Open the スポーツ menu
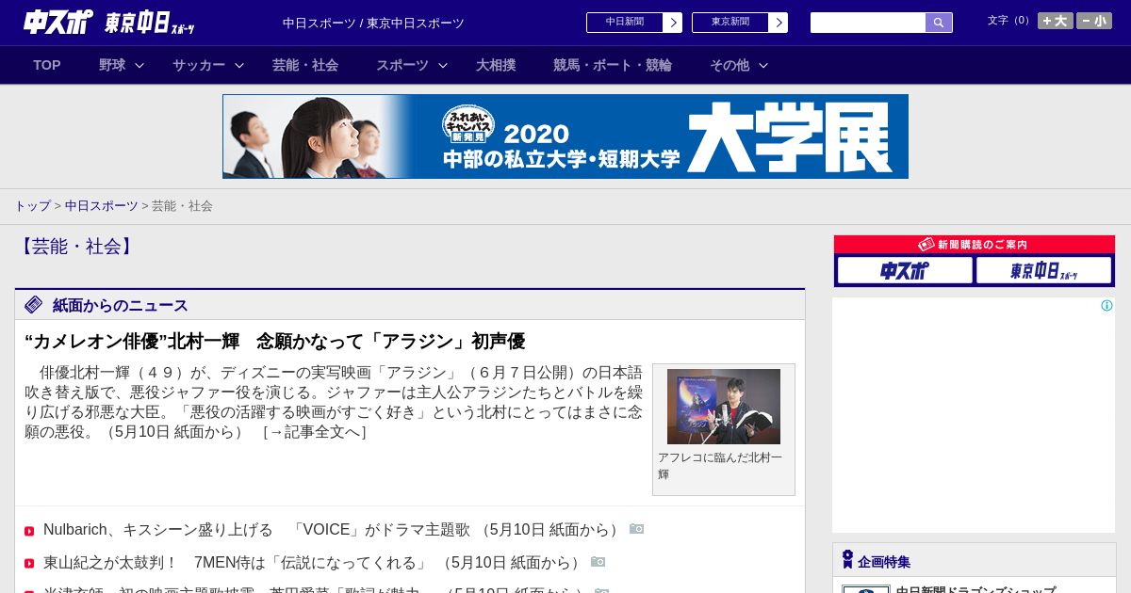This screenshot has width=1131, height=593. tap(402, 65)
